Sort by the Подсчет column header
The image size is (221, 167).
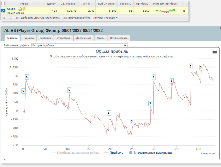coord(50,4)
